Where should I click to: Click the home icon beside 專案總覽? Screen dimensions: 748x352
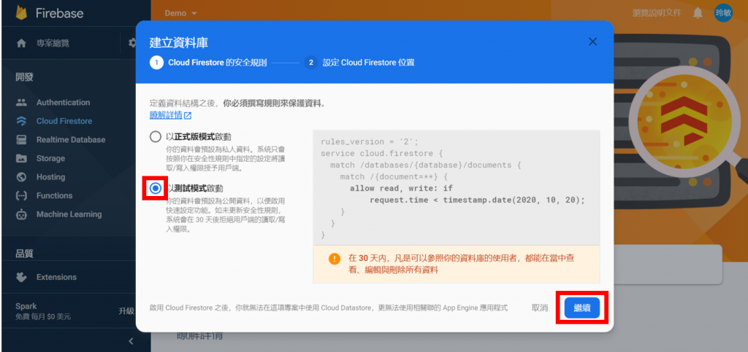(21, 43)
